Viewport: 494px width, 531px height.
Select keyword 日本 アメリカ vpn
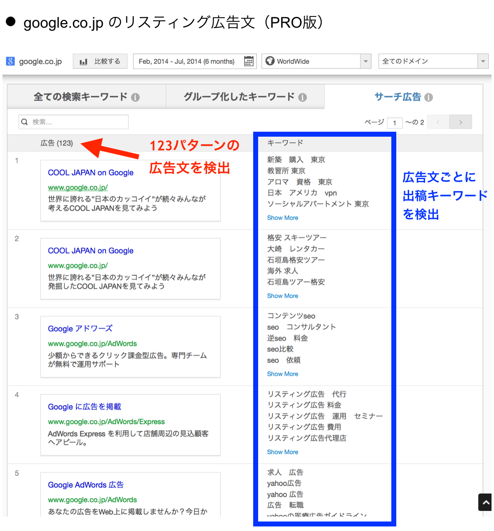302,193
